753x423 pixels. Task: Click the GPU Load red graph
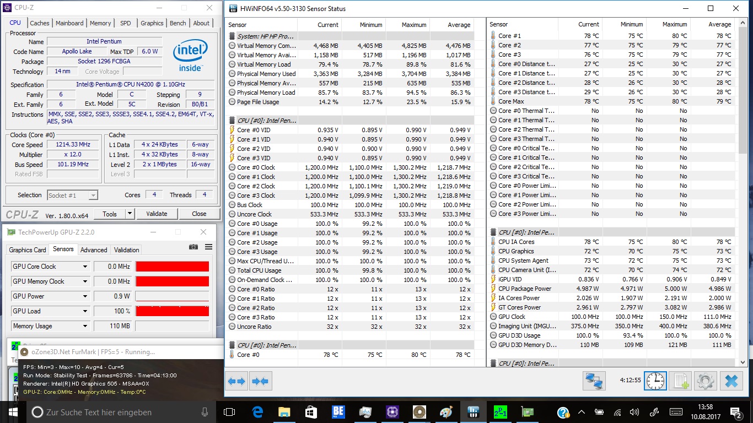pyautogui.click(x=172, y=311)
